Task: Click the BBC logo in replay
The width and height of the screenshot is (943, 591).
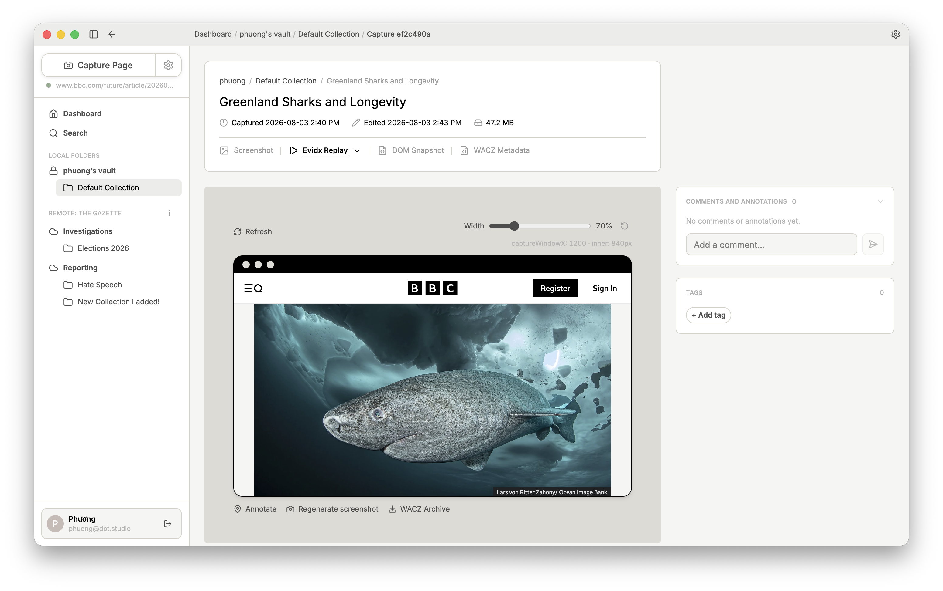Action: pos(432,289)
